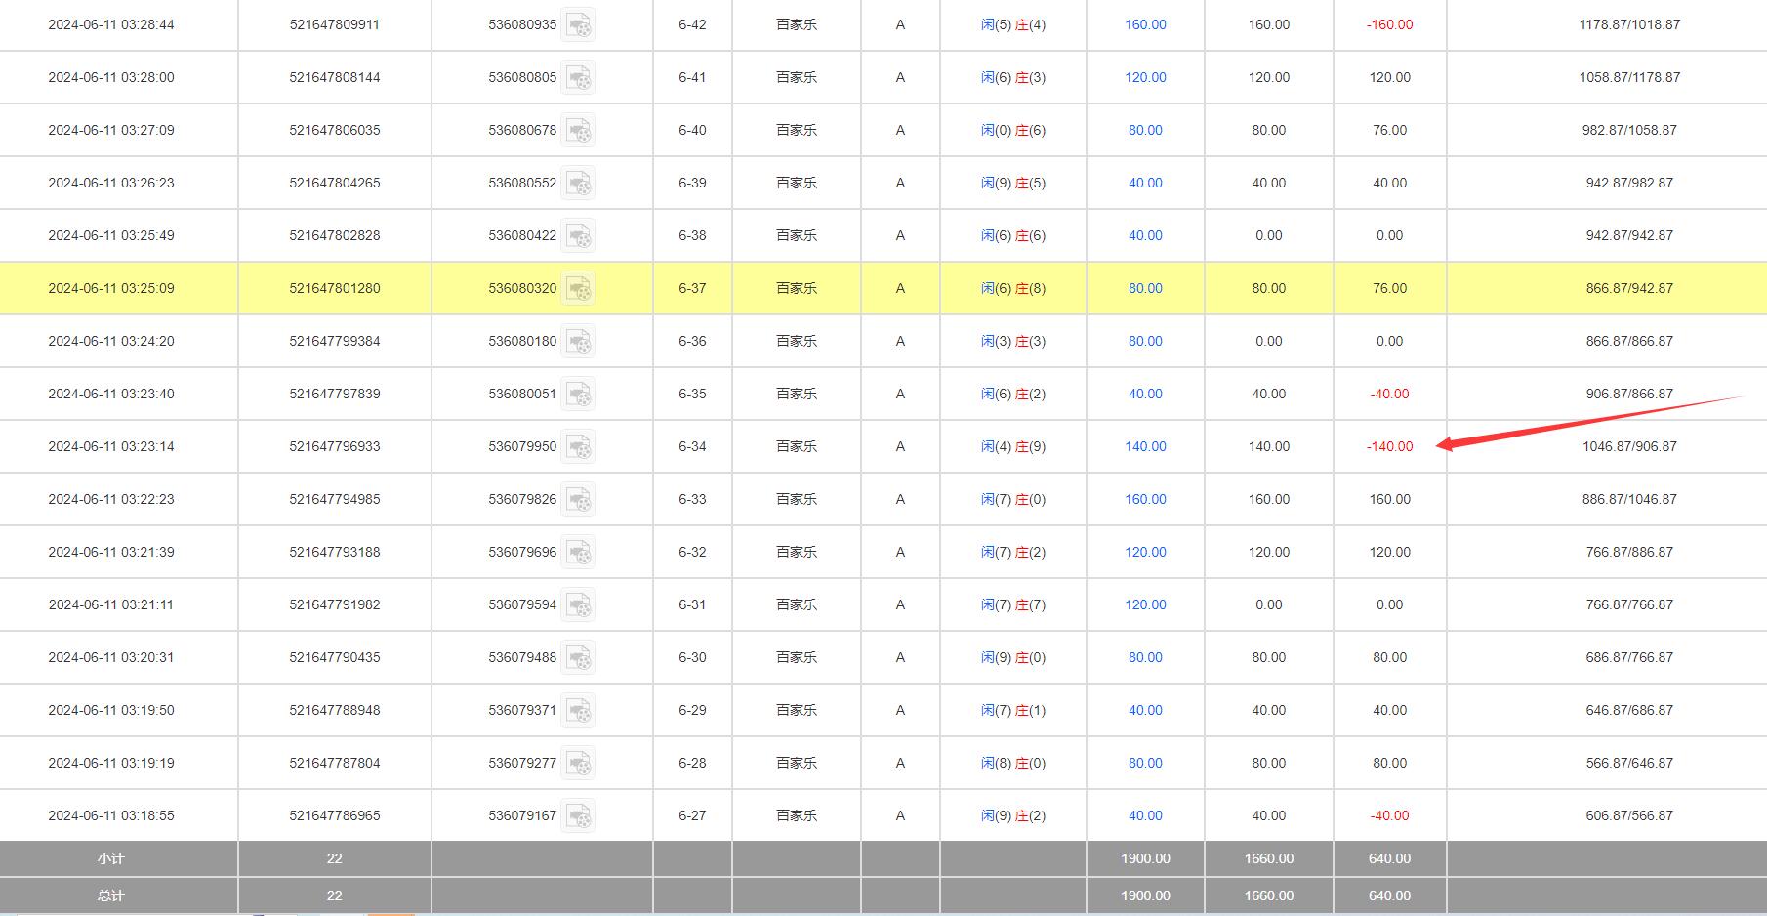Open replay icon in highlighted row 536080320
This screenshot has height=916, width=1767.
point(578,289)
